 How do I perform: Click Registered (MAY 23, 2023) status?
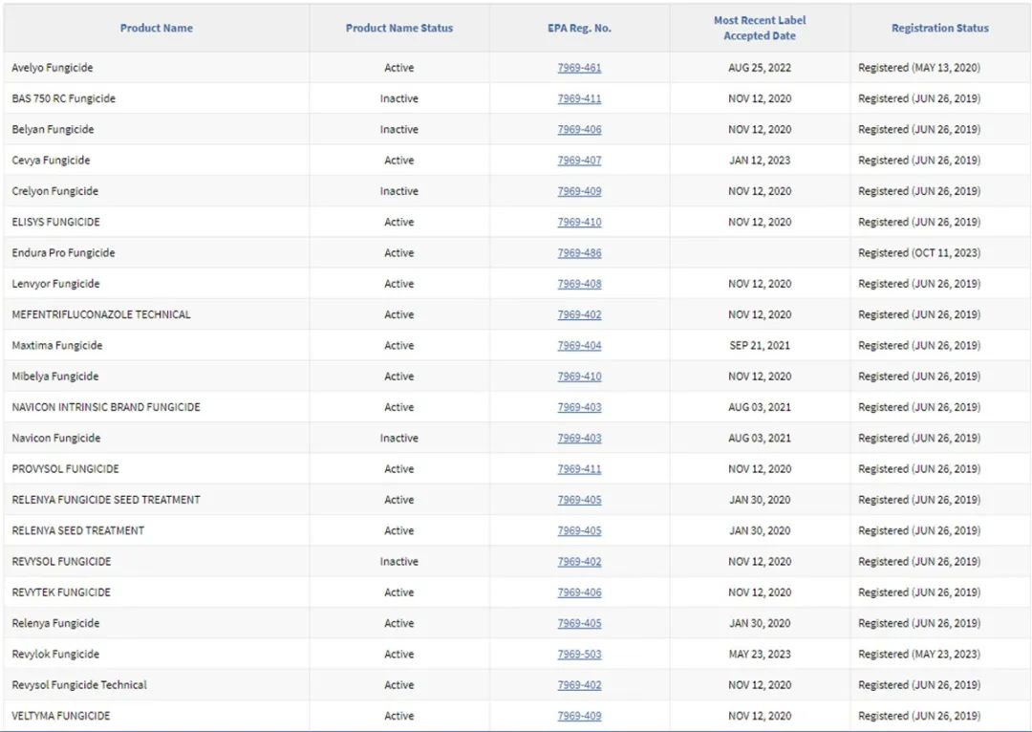coord(919,655)
